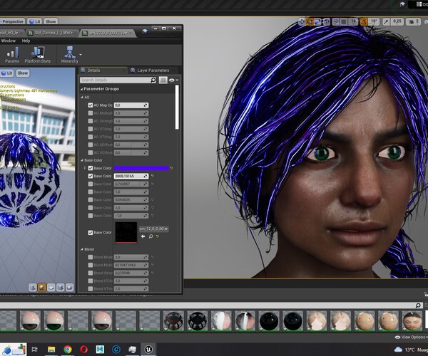Open main viewport Lit view mode dropdown
This screenshot has height=356, width=428.
pos(35,21)
